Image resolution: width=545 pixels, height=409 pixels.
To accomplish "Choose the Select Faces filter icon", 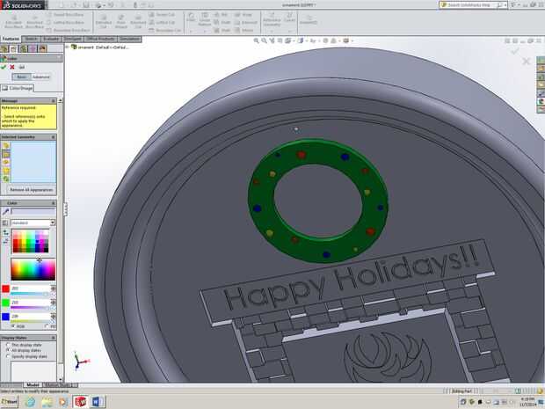I will coord(6,154).
